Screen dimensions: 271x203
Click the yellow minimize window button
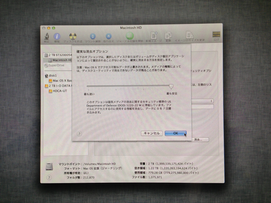click(x=49, y=28)
